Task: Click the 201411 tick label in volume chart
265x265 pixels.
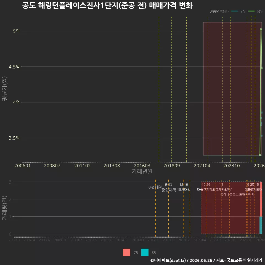Action: 122,240
